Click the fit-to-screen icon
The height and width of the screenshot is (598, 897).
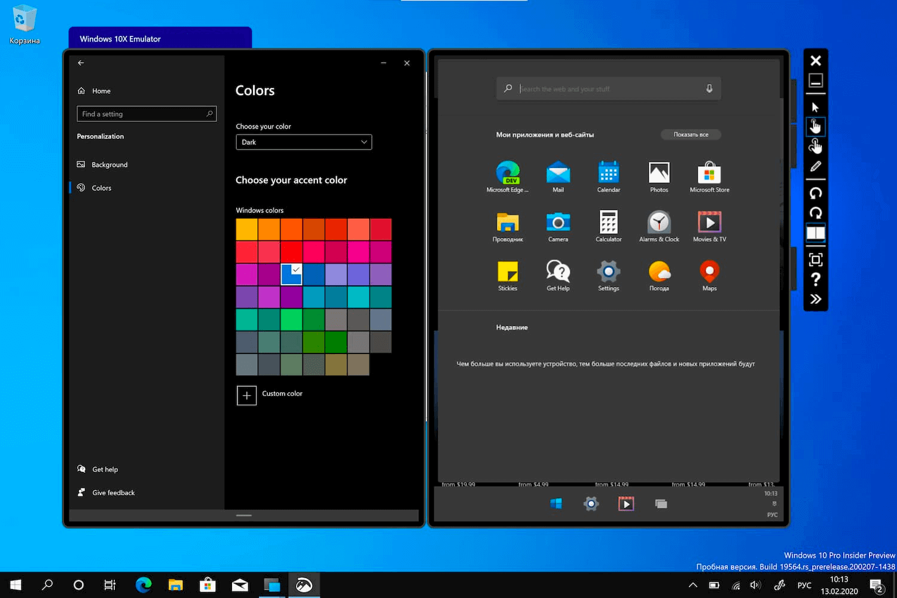click(x=816, y=260)
